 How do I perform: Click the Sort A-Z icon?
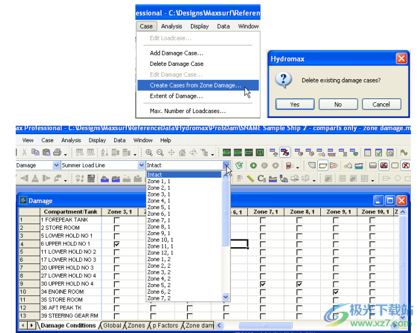[x=105, y=153]
